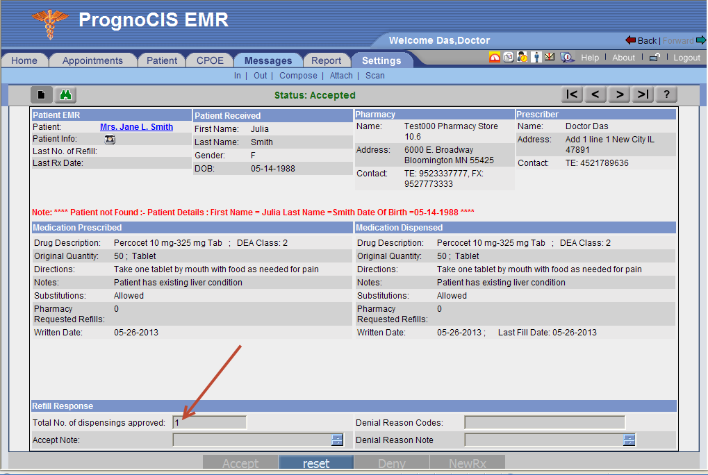Click the '6000 E. Broadway' address text
This screenshot has width=708, height=475.
pyautogui.click(x=438, y=150)
